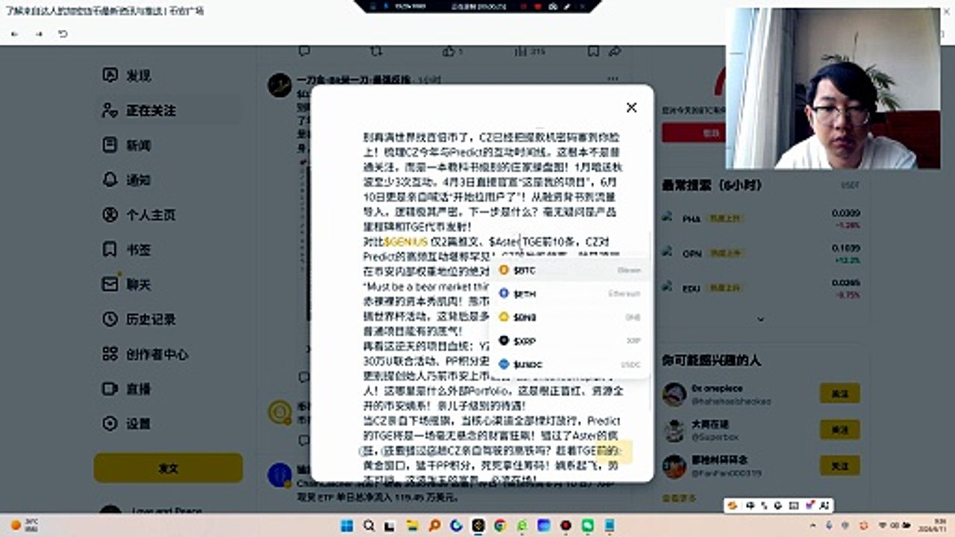The width and height of the screenshot is (955, 537).
Task: Open the OPN row in 最常搜索
Action: click(761, 254)
